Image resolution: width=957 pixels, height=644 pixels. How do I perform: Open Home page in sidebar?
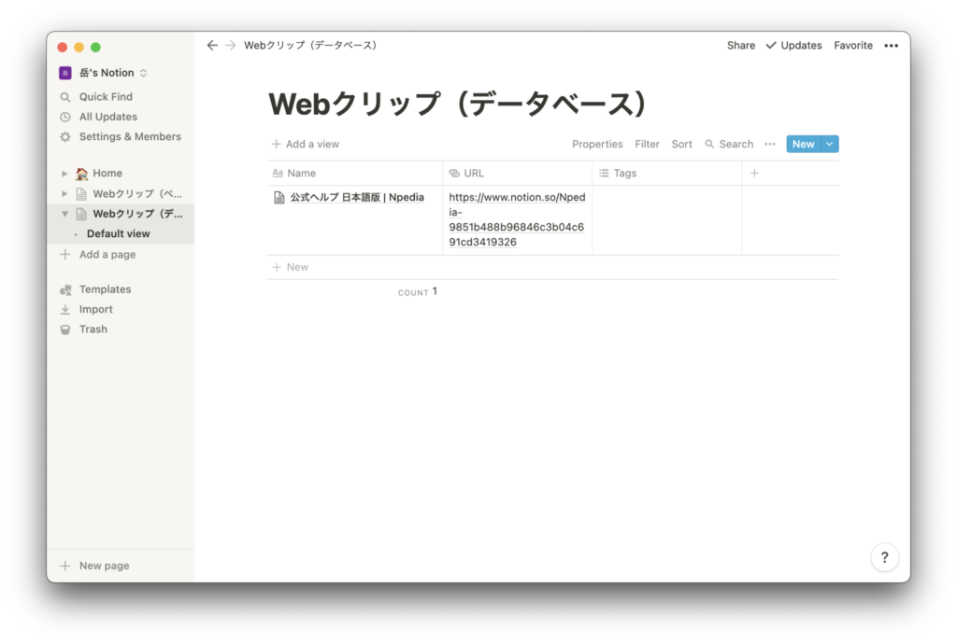[107, 174]
